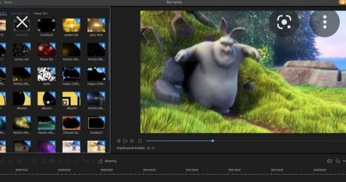Click the timeline marker at 00:01:04.00

149,170
